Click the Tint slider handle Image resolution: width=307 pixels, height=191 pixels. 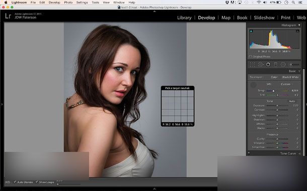(277, 95)
